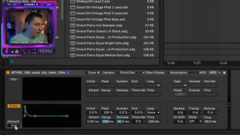Open the pitch envelope Loop None dropdown
240x135 pixels.
click(x=153, y=112)
